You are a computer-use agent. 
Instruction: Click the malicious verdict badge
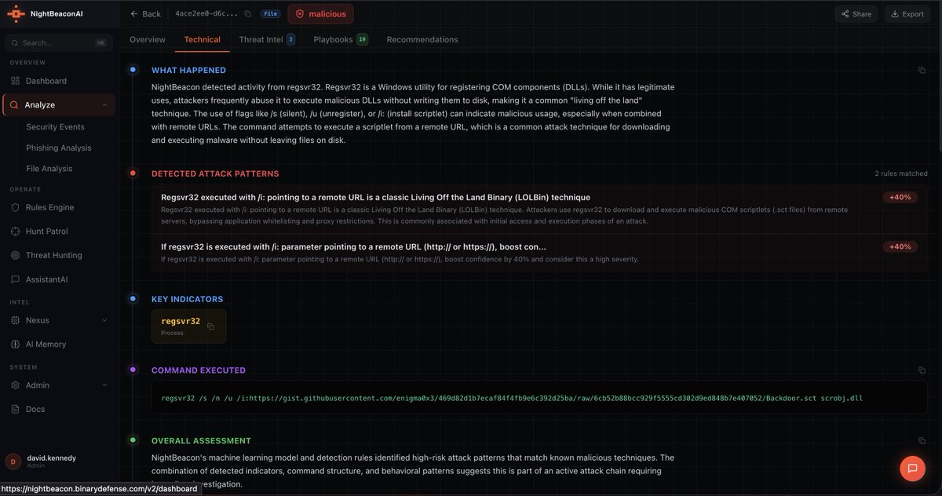pos(320,14)
